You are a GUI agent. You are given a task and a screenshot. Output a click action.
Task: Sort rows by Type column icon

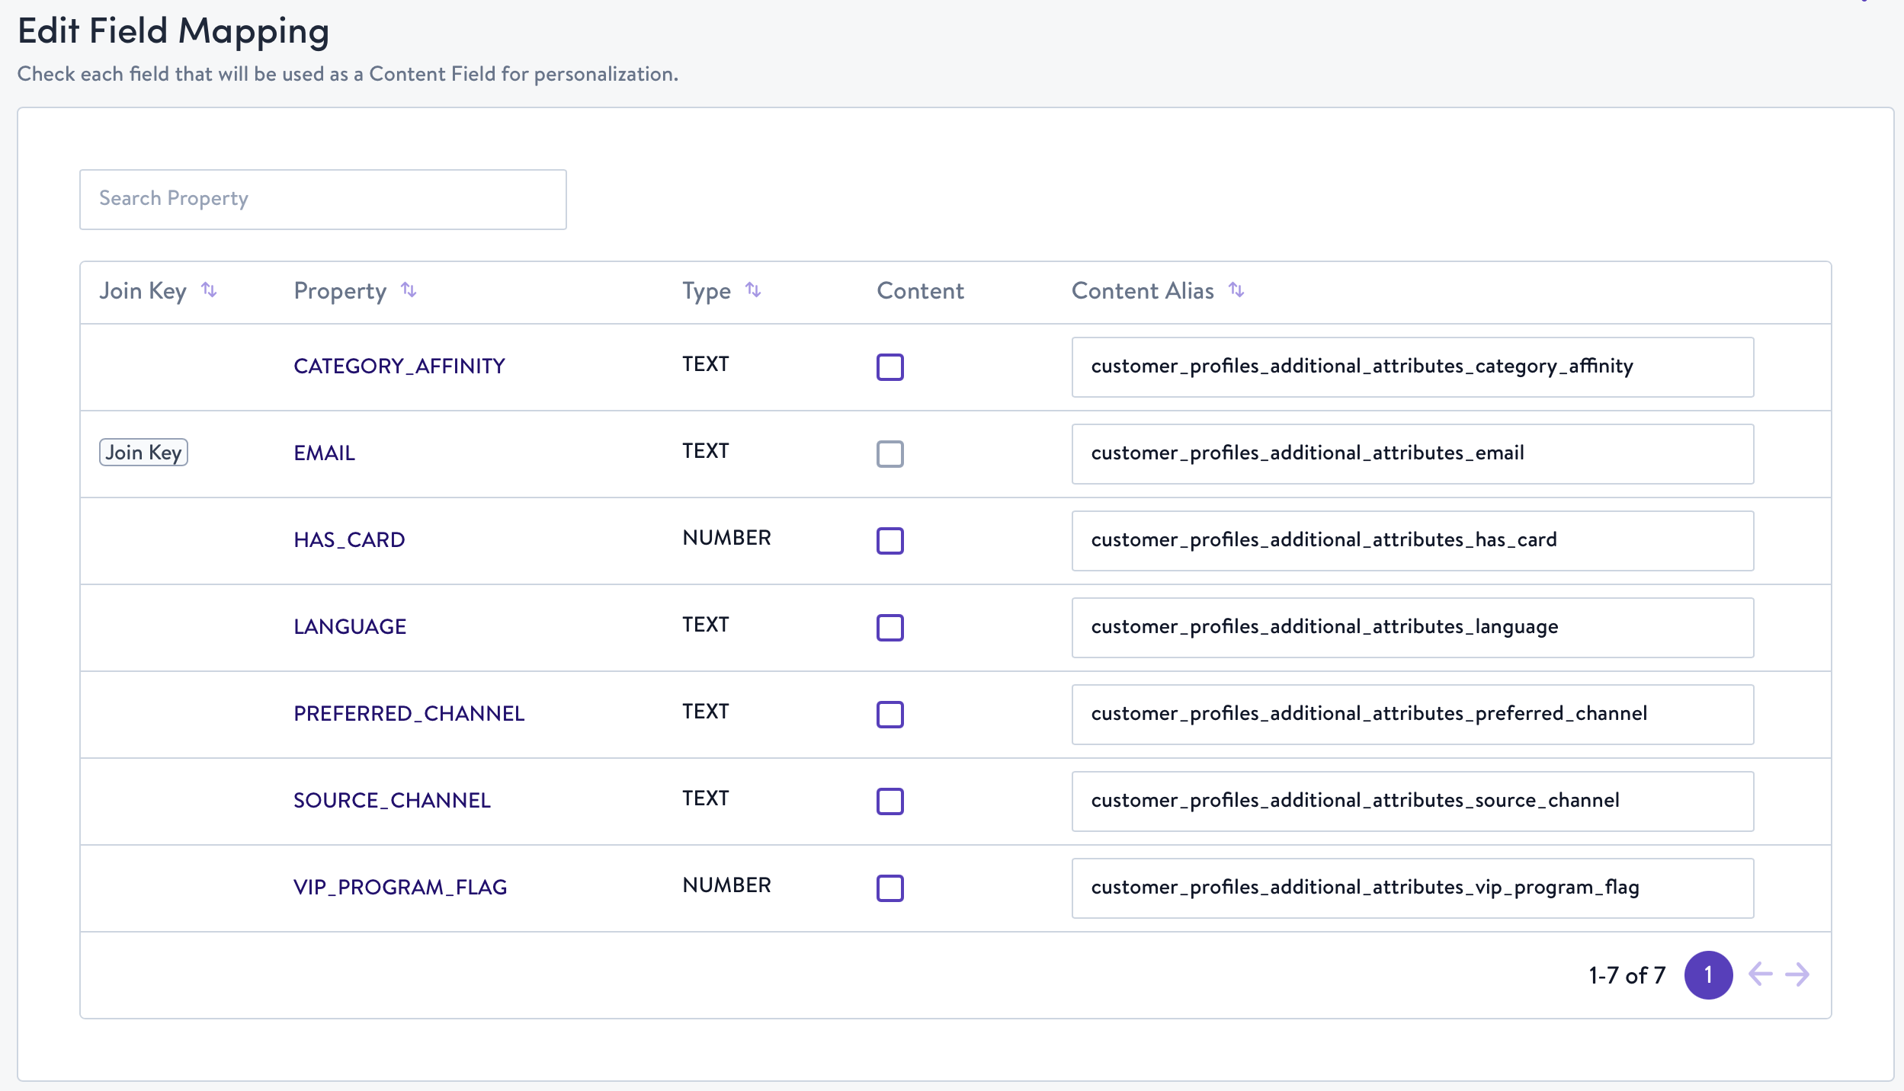(x=753, y=290)
